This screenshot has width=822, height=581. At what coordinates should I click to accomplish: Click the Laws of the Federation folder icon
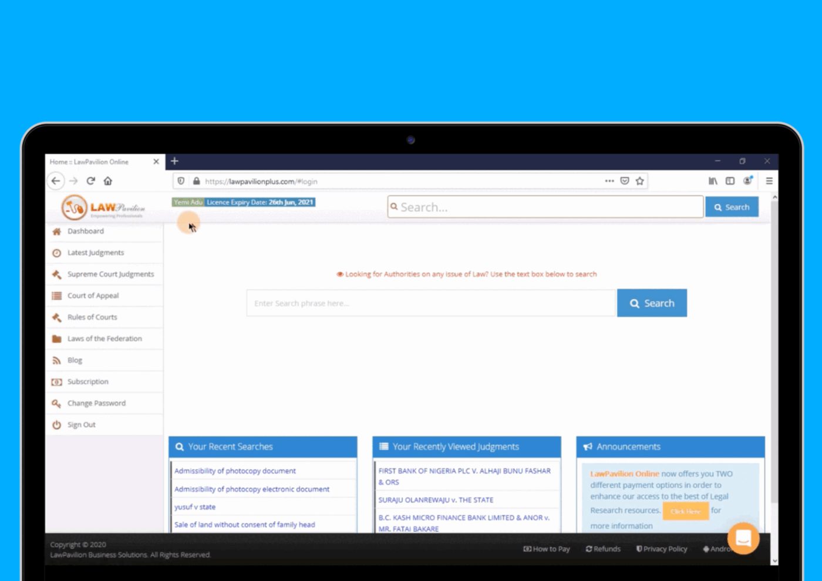point(56,339)
